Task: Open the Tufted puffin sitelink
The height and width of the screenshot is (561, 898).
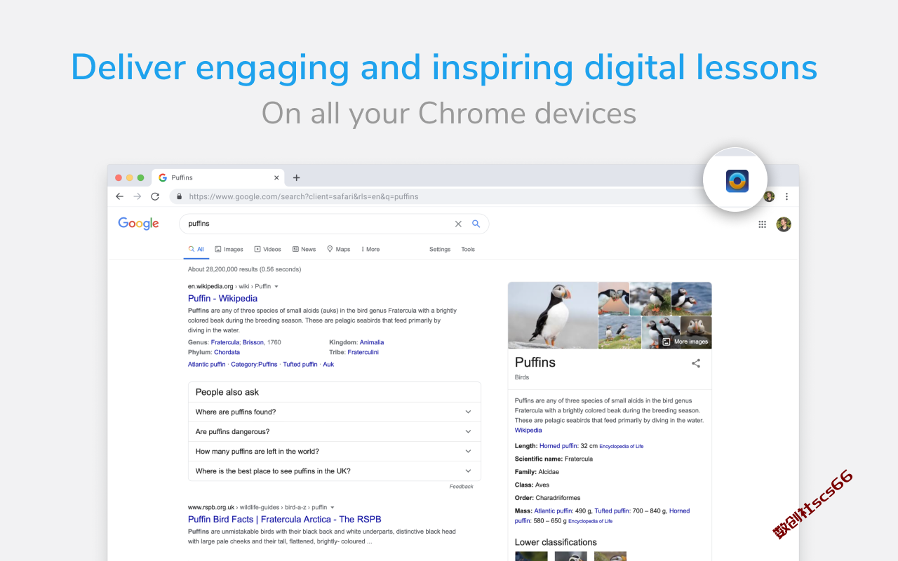Action: [x=300, y=365]
